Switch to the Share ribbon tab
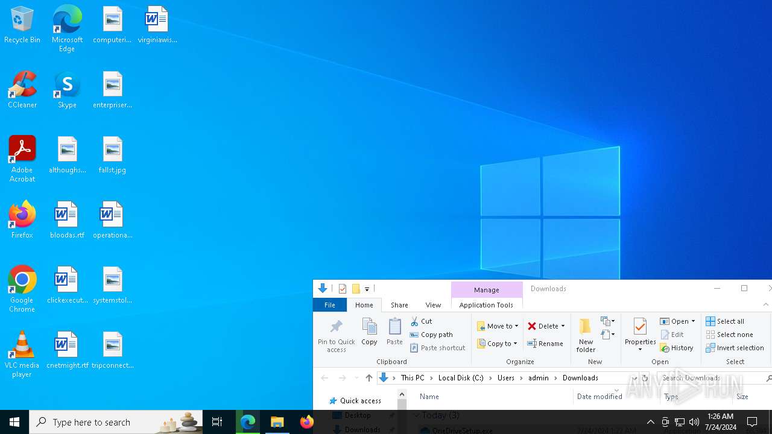This screenshot has width=772, height=434. (399, 305)
